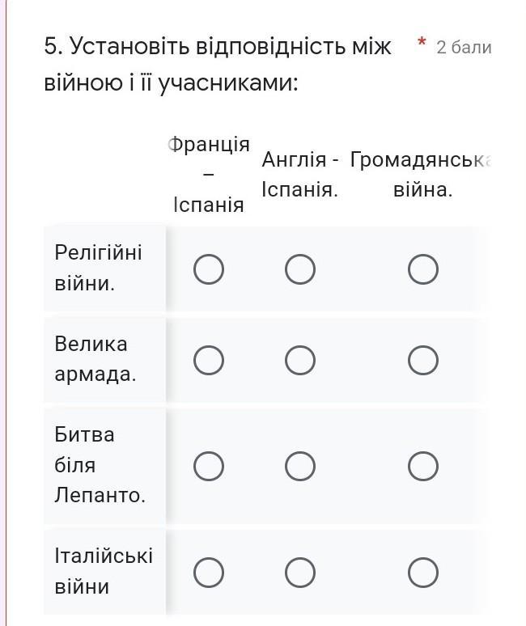Click the Італійські війни row label

click(104, 571)
